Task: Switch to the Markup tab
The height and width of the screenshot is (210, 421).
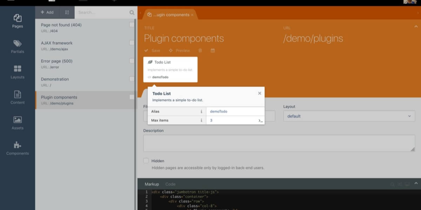Action: [152, 184]
